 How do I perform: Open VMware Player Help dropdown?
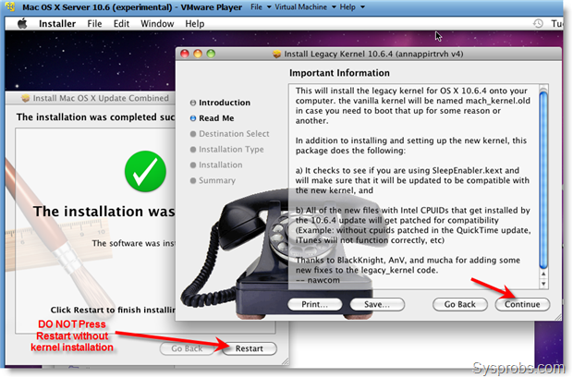(352, 7)
